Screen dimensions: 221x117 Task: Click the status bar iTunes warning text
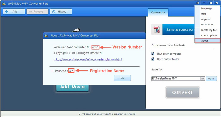tap(107, 114)
